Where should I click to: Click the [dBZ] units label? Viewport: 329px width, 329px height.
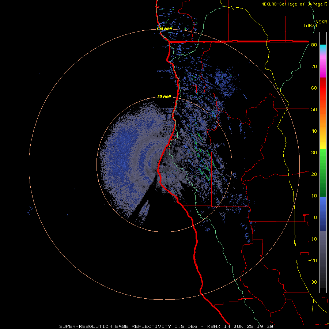pyautogui.click(x=310, y=26)
